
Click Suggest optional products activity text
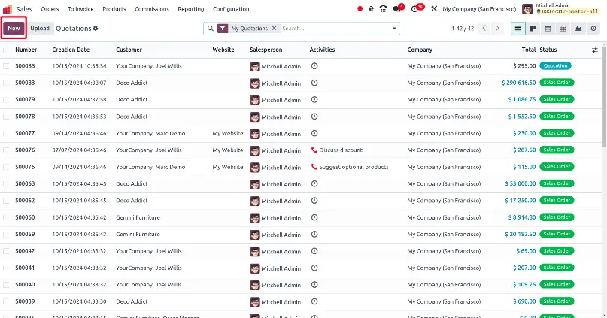point(354,167)
